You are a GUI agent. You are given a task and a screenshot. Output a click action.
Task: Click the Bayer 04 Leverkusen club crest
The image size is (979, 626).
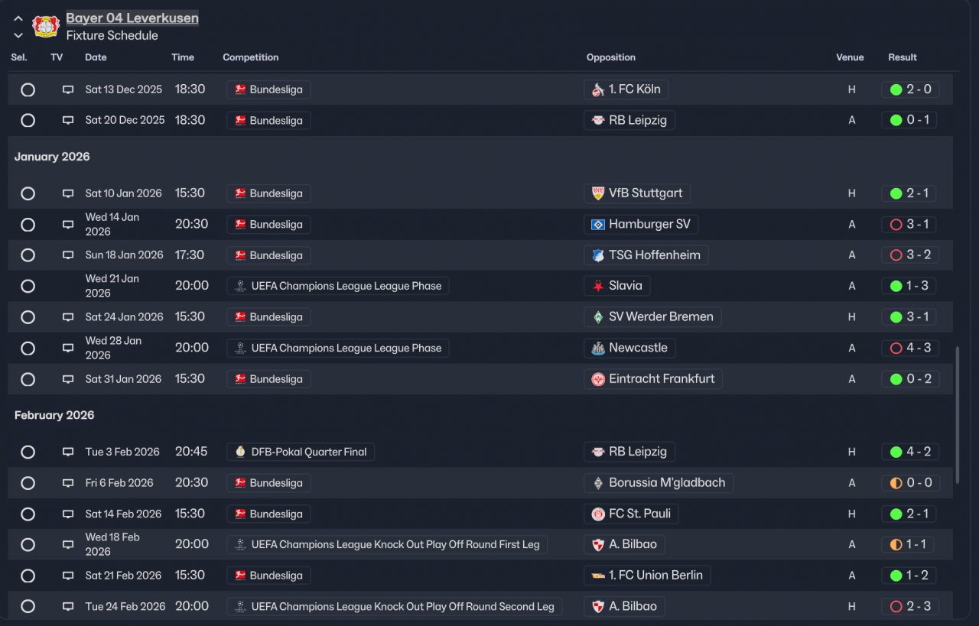pos(46,26)
